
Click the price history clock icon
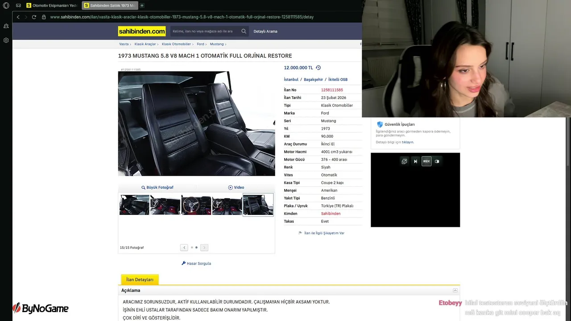click(318, 68)
